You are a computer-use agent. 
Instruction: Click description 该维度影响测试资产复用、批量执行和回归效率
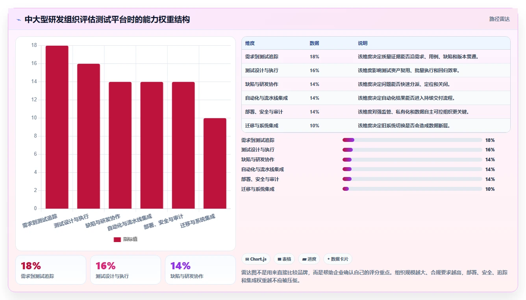[x=409, y=71]
